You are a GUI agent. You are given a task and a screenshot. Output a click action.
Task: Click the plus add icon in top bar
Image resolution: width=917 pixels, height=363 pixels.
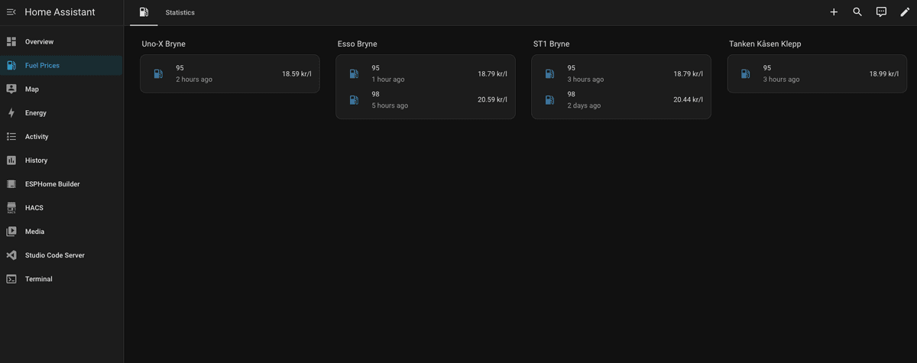(x=834, y=12)
